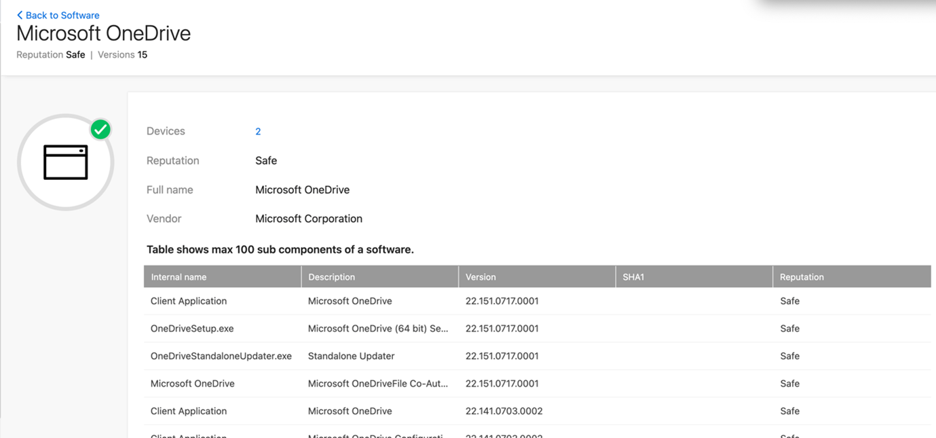Click the Reputation Safe text under the title

(x=51, y=55)
